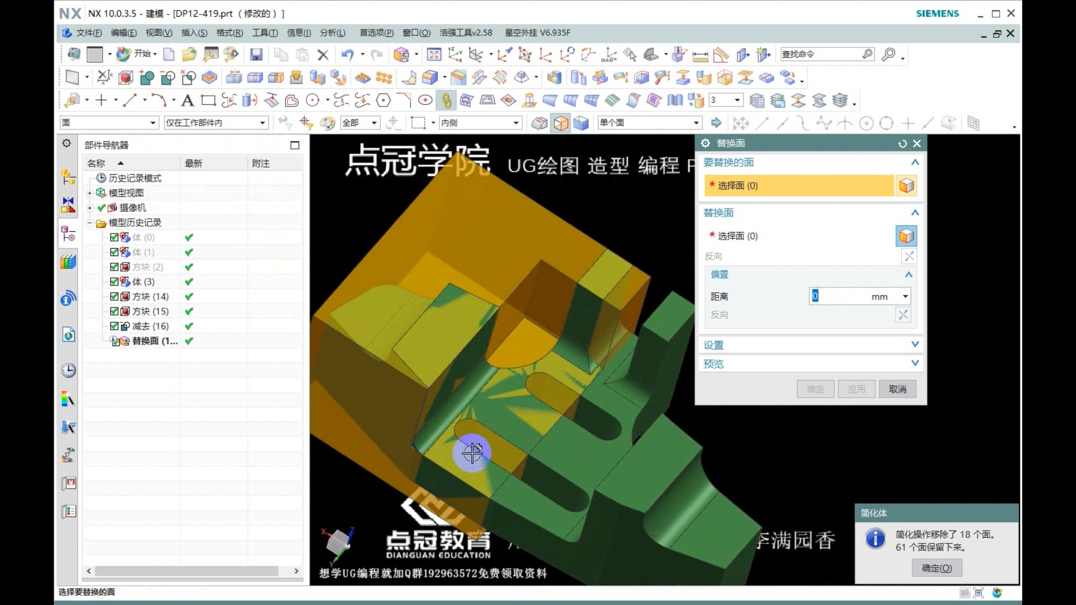
Task: Select the Save icon in the toolbar
Action: [x=257, y=54]
